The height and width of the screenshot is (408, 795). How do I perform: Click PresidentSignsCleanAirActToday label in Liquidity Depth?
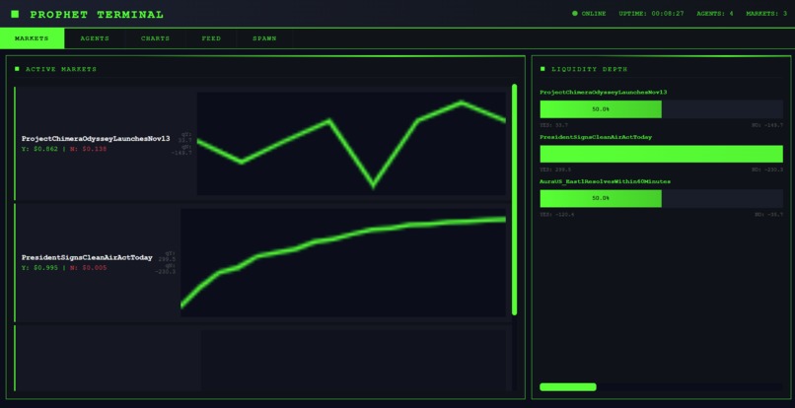click(596, 137)
